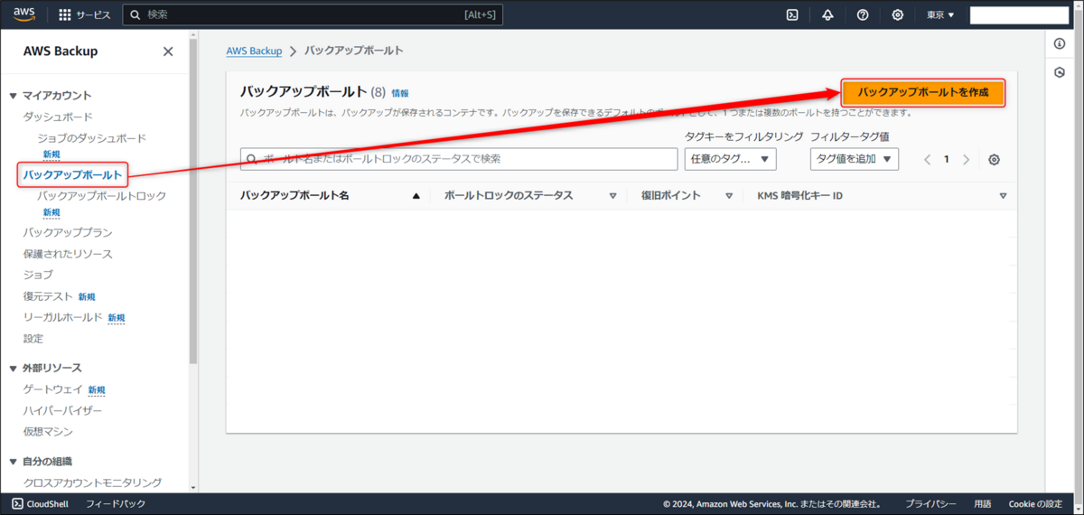Open プライバシー link in the footer
The height and width of the screenshot is (515, 1084).
(931, 504)
